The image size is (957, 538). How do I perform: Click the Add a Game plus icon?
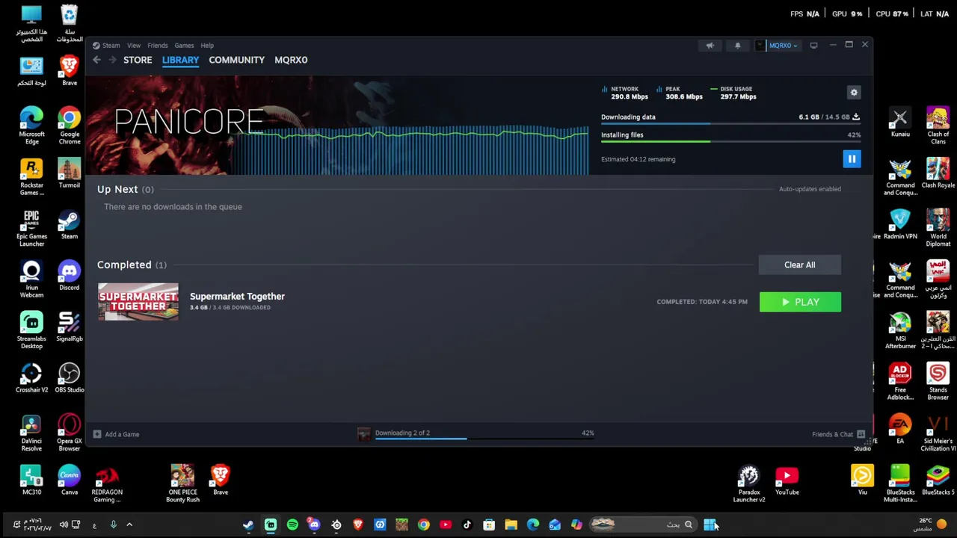point(97,434)
